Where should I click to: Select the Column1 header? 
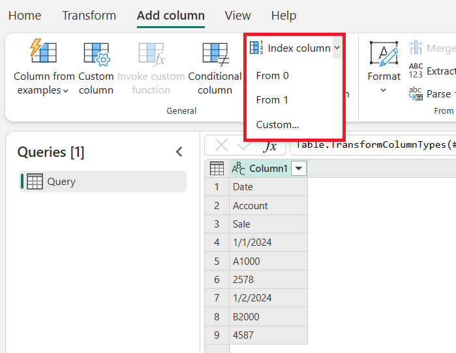(268, 169)
